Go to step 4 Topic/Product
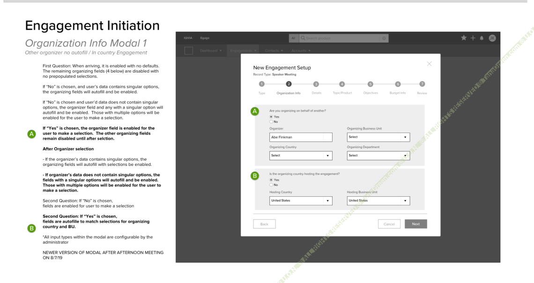Image resolution: width=534 pixels, height=283 pixels. point(342,84)
